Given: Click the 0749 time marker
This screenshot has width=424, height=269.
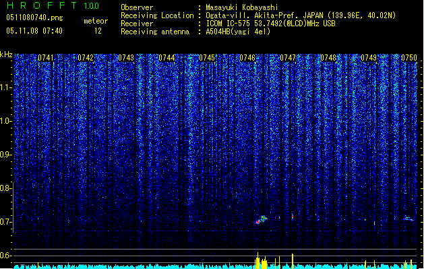Looking at the screenshot, I should (369, 58).
